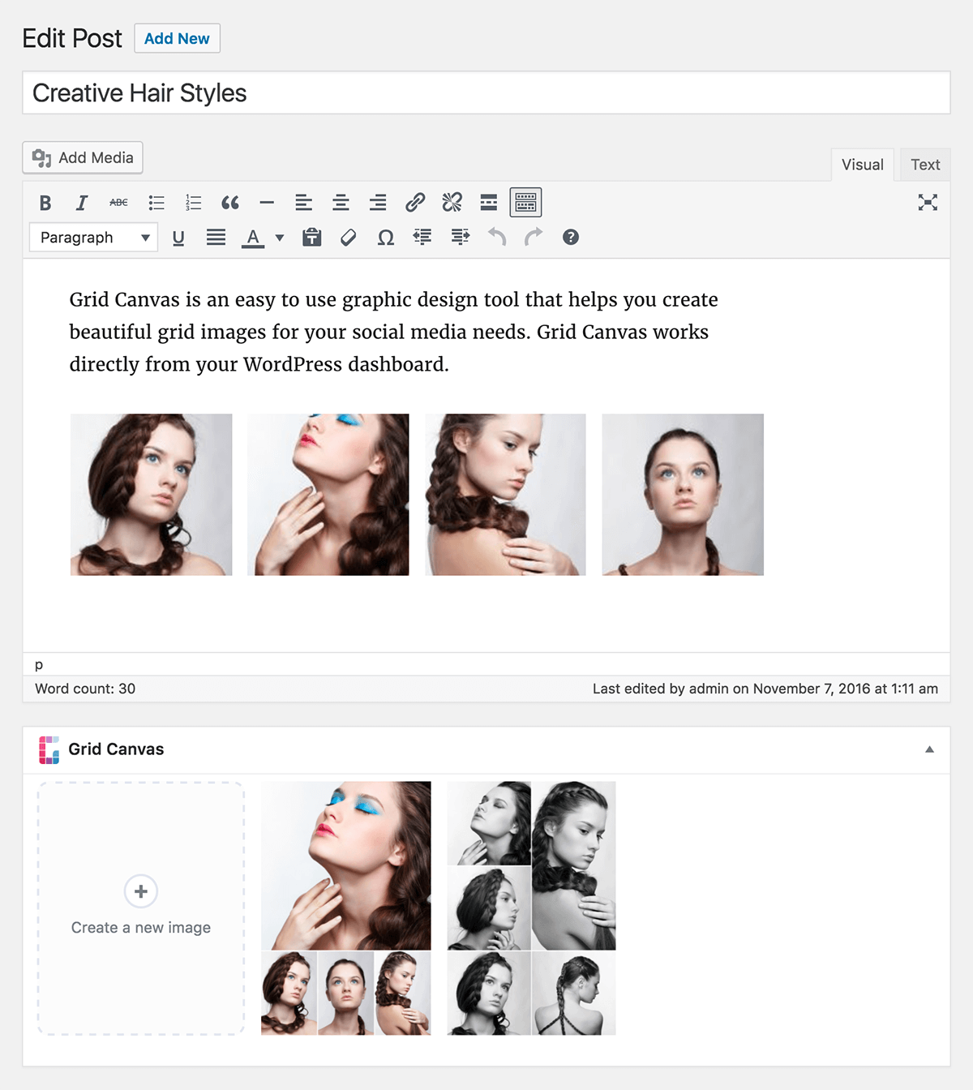Align text left

tap(304, 203)
